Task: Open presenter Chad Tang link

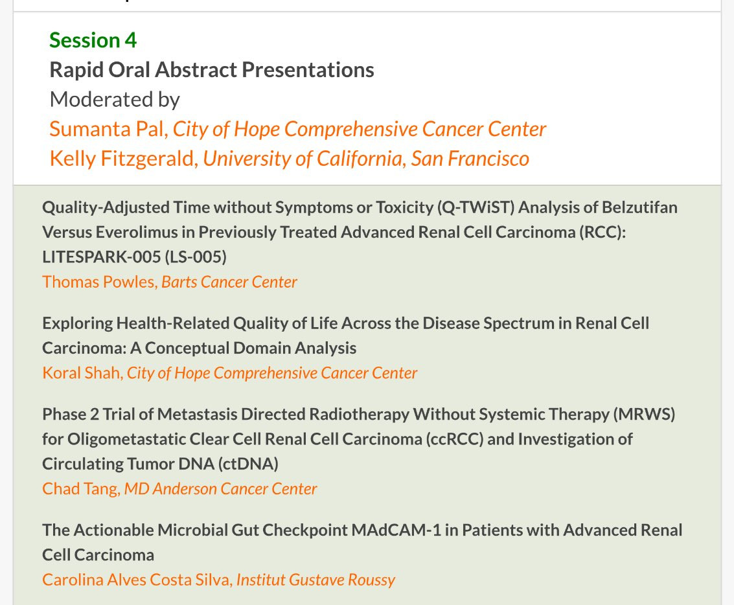Action: (79, 488)
